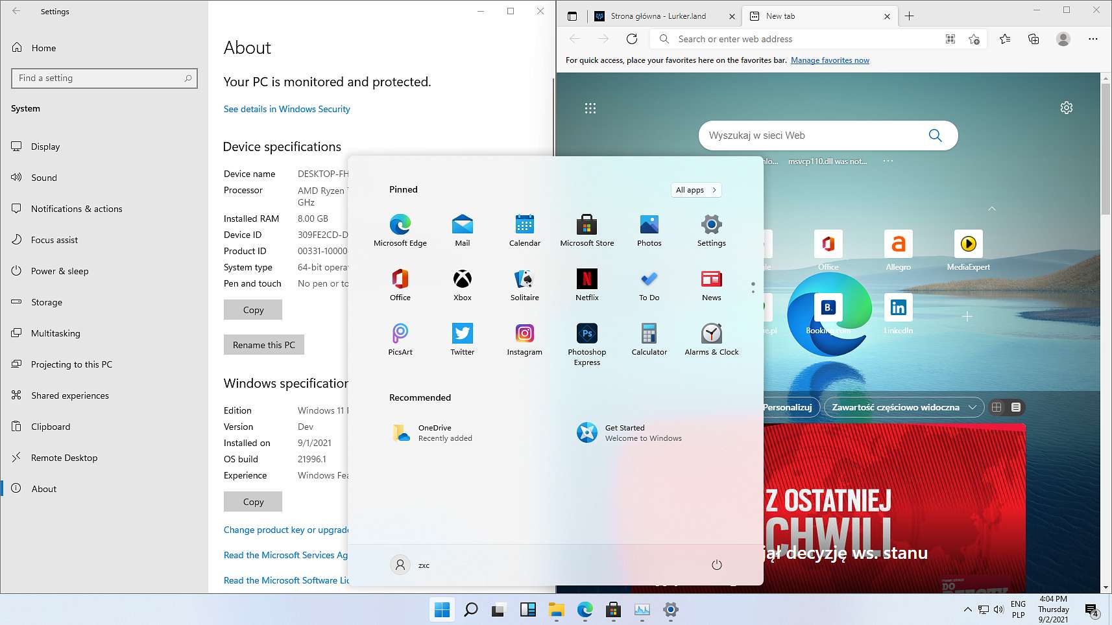The width and height of the screenshot is (1112, 625).
Task: Open Widgets from the taskbar
Action: click(528, 609)
